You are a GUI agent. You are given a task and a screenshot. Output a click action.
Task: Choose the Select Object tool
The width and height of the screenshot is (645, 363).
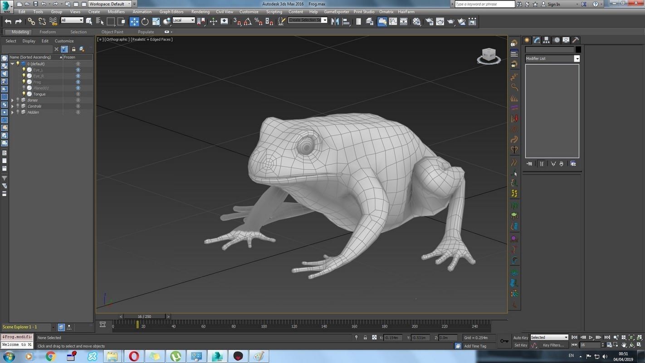point(89,21)
